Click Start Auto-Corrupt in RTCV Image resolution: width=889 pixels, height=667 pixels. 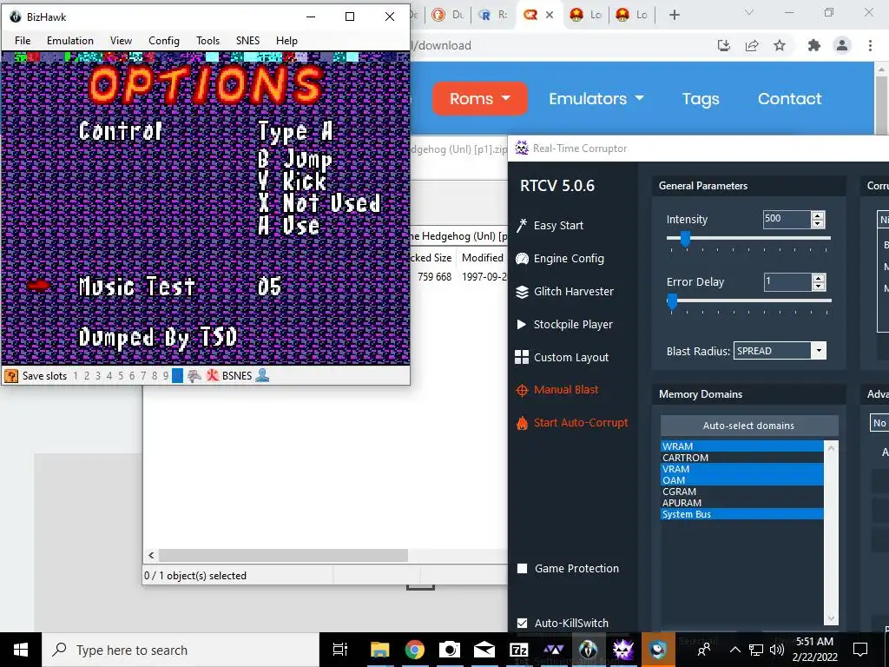[x=571, y=423]
